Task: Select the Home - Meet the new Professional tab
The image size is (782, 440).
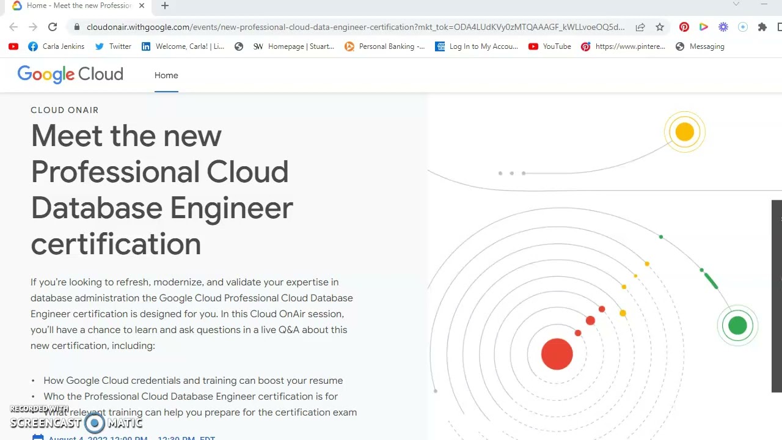Action: (79, 5)
